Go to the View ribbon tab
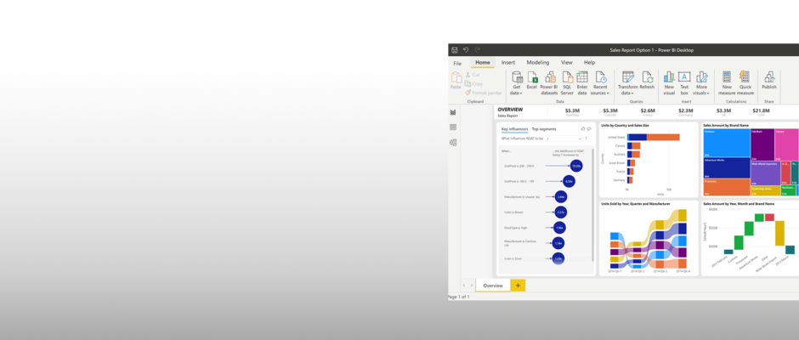The image size is (799, 340). pyautogui.click(x=567, y=63)
